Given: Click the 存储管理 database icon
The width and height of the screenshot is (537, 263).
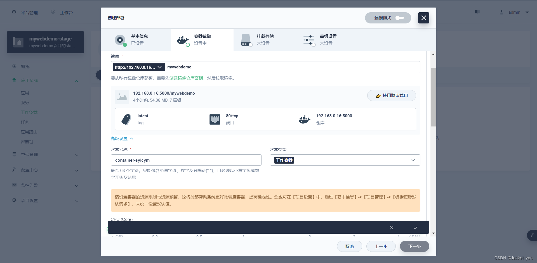Looking at the screenshot, I should [14, 154].
